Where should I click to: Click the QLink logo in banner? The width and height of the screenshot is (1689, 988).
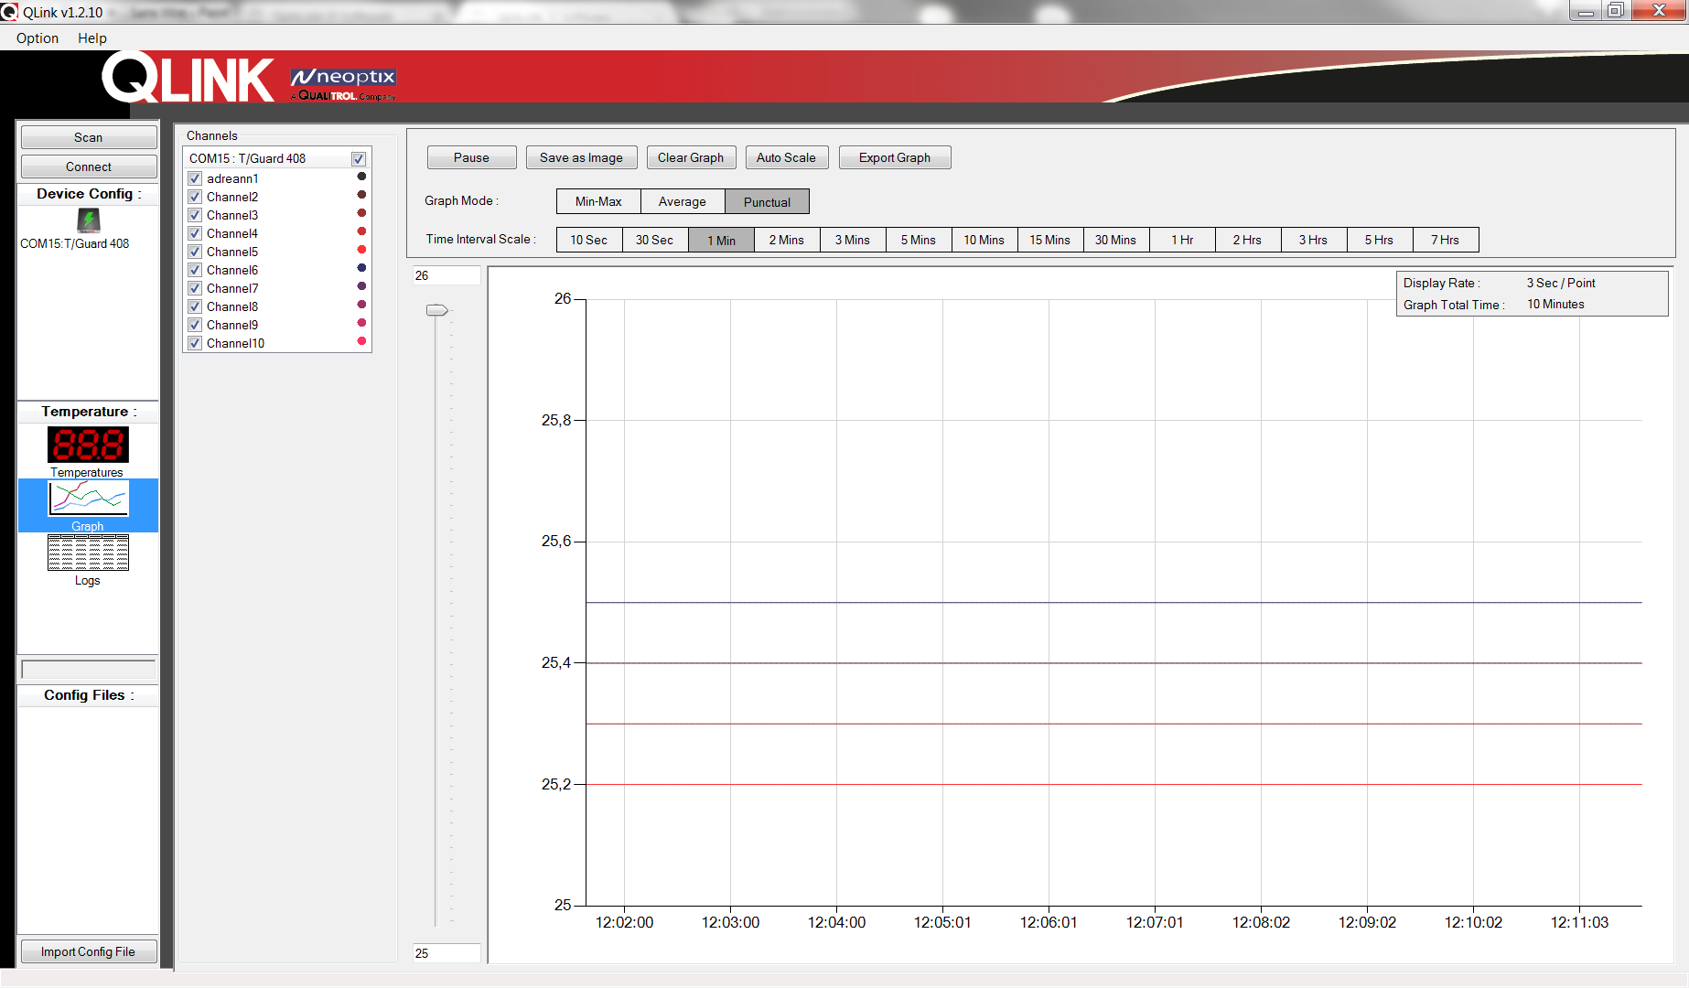(188, 78)
